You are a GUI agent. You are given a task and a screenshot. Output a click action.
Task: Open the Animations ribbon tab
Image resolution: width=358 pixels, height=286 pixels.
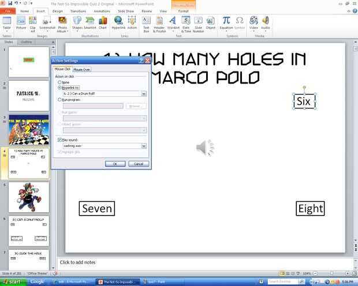102,11
